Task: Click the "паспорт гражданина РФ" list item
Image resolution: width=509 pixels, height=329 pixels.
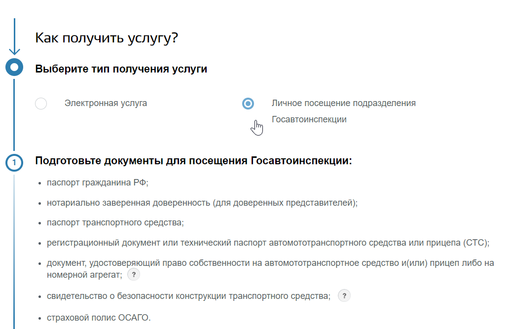Action: 98,183
